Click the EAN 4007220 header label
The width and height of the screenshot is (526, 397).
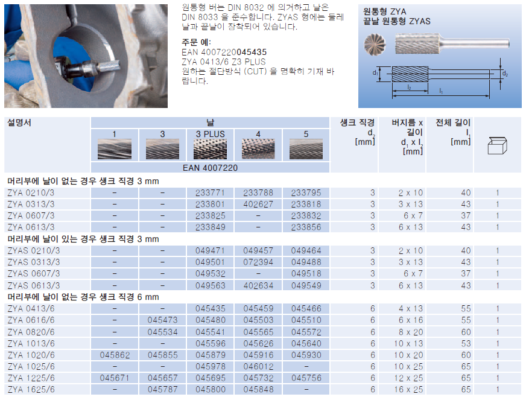[x=210, y=168]
